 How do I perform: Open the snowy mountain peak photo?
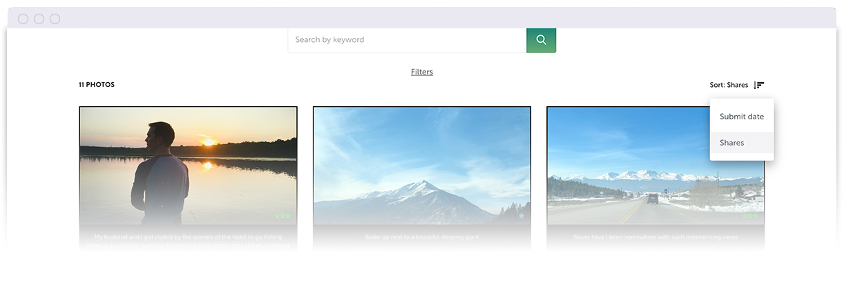point(421,166)
